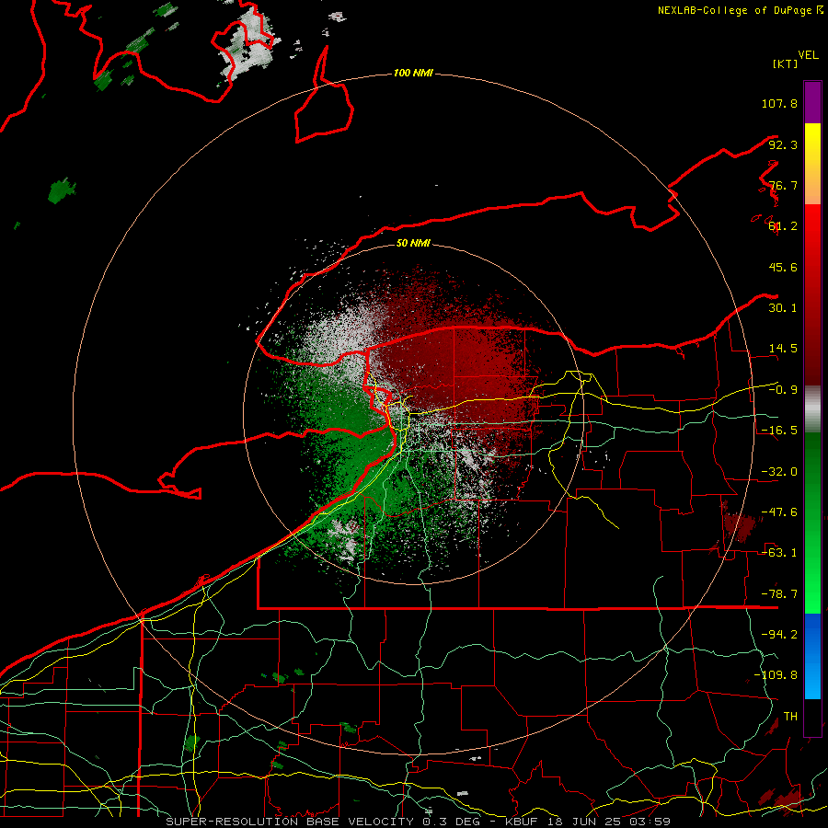The width and height of the screenshot is (828, 828).
Task: Click the purple segment of velocity color bar
Action: click(812, 103)
